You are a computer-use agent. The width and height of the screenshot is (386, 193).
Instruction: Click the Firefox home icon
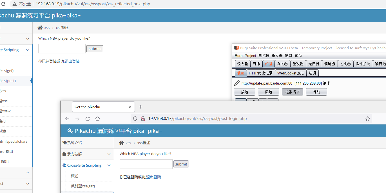click(x=97, y=119)
